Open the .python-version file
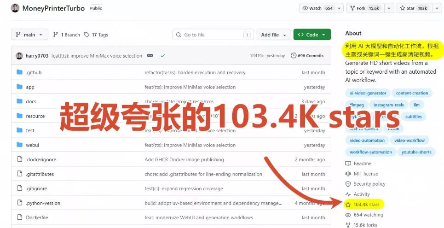The width and height of the screenshot is (444, 228). click(43, 203)
